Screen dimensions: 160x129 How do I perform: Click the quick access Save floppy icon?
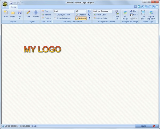point(11,3)
